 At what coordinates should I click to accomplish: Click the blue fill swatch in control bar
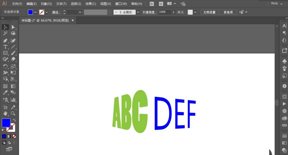[x=30, y=12]
